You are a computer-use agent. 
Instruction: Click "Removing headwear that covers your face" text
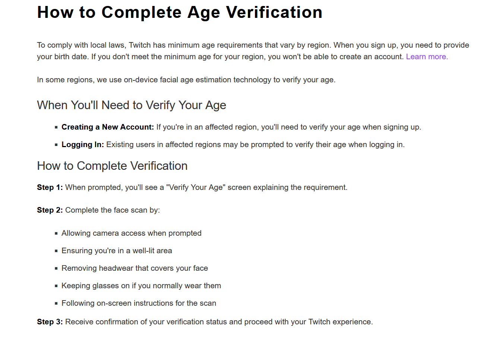point(135,268)
